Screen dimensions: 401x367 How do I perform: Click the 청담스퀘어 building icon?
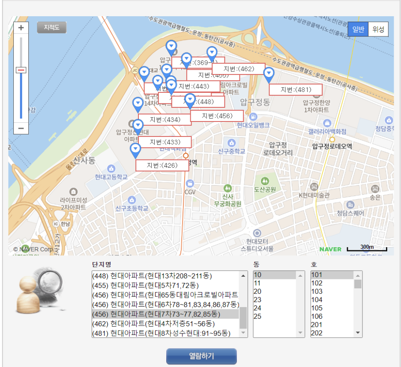pyautogui.click(x=350, y=204)
